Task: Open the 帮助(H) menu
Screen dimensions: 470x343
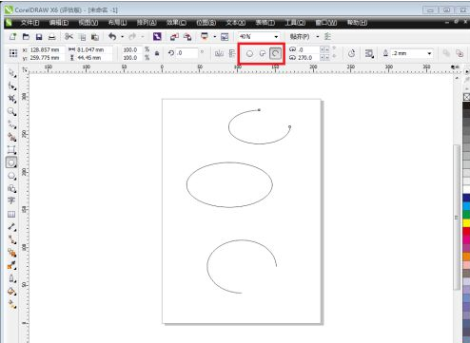Action: (357, 23)
